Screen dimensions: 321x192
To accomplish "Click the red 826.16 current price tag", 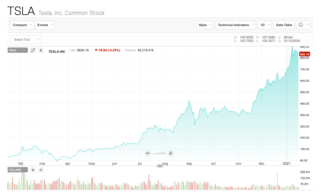I will point(305,54).
